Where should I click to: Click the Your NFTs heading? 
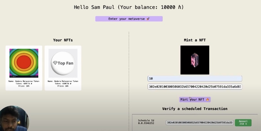(x=63, y=40)
